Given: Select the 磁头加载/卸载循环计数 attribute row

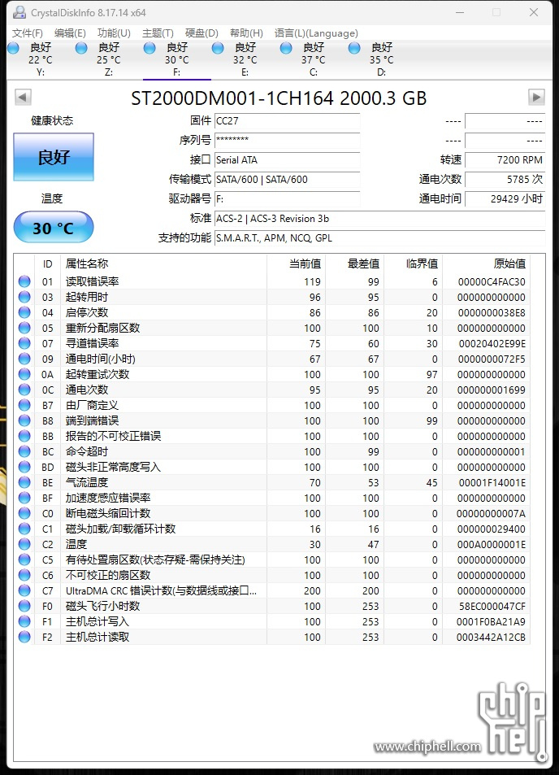Looking at the screenshot, I should point(272,529).
